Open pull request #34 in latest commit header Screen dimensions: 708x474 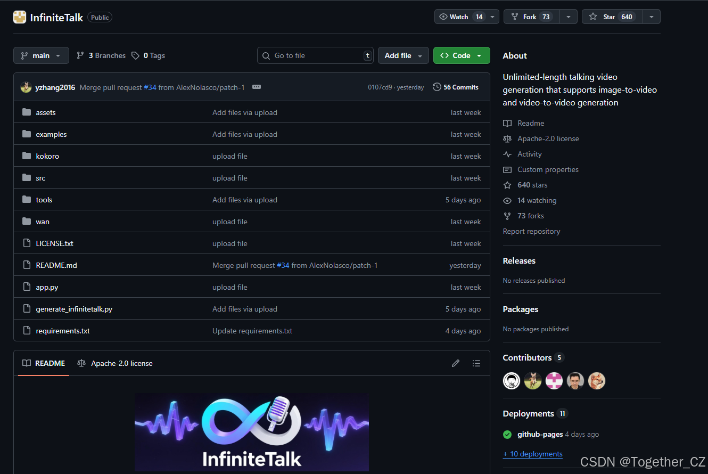[x=150, y=87]
